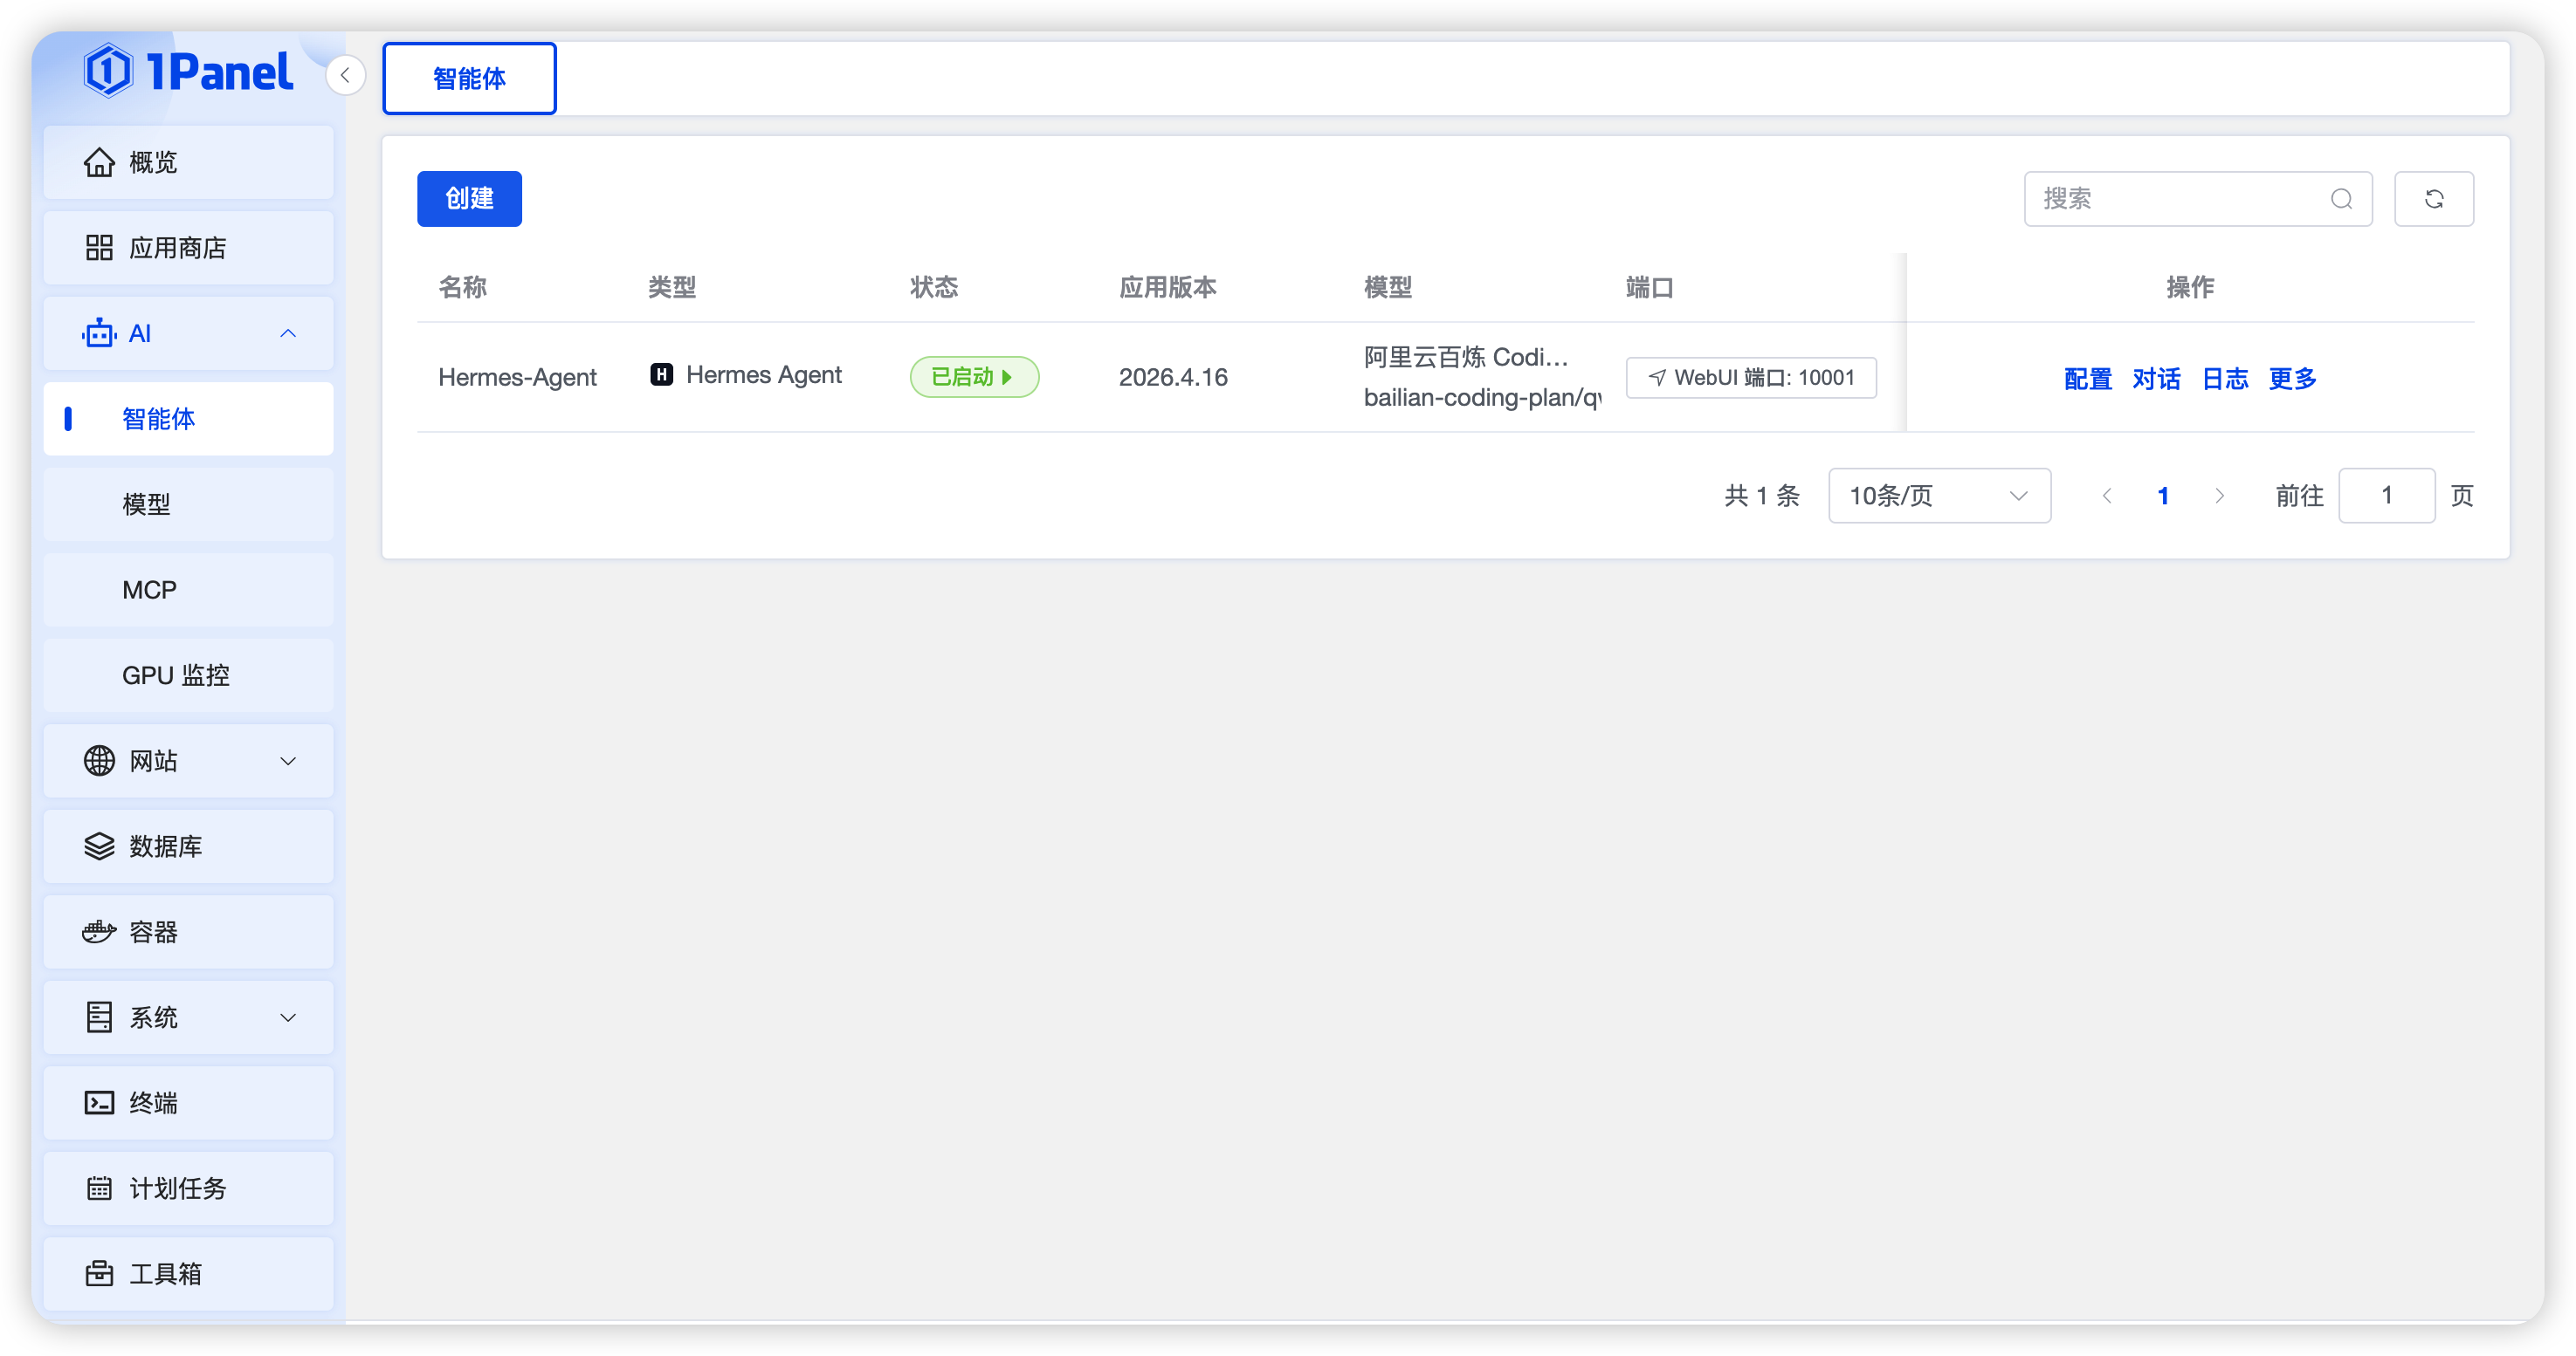The image size is (2576, 1356).
Task: Click the arrow icon in the WebUI port button
Action: (x=1657, y=378)
